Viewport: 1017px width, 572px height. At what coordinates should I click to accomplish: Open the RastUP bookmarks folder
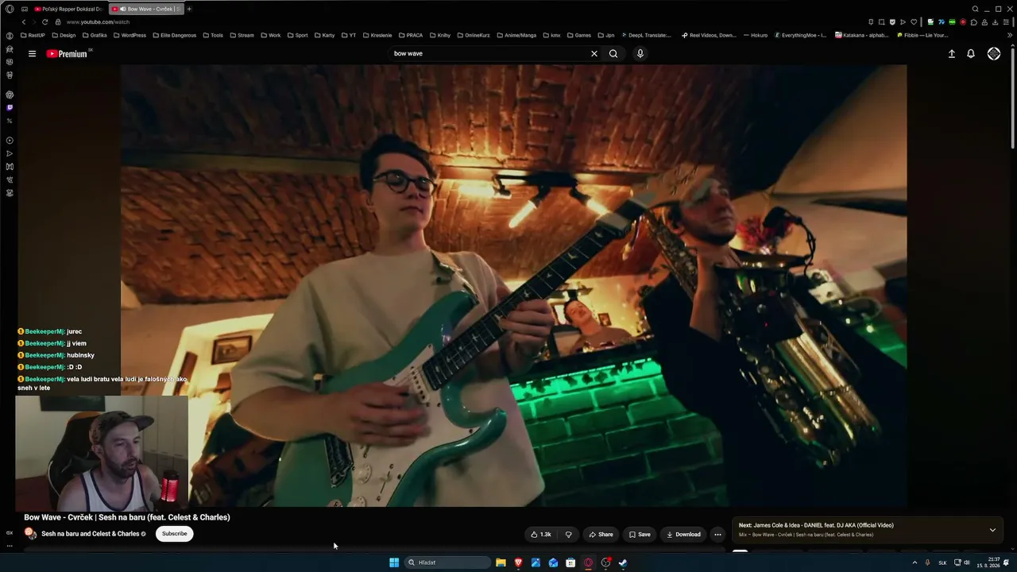(33, 35)
